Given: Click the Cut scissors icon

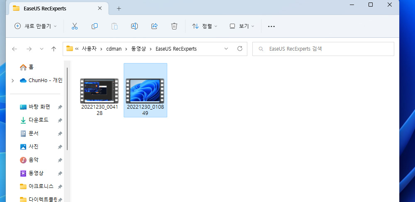Looking at the screenshot, I should tap(75, 26).
